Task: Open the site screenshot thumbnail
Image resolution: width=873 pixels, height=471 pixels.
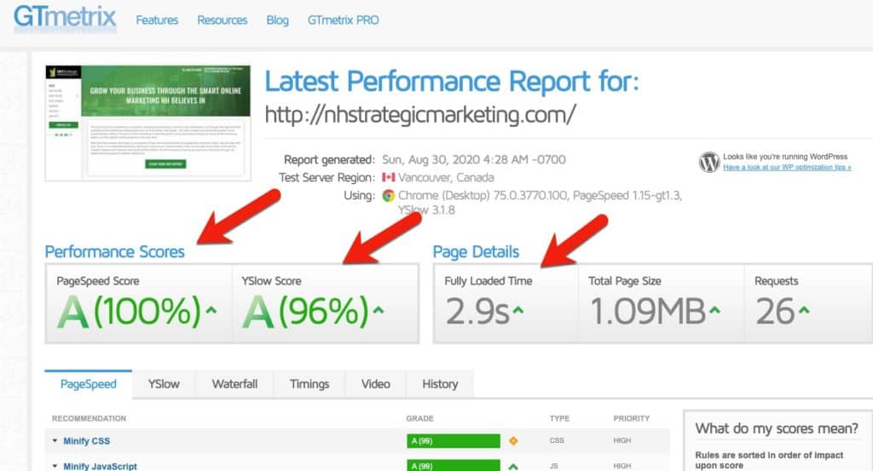Action: 147,123
